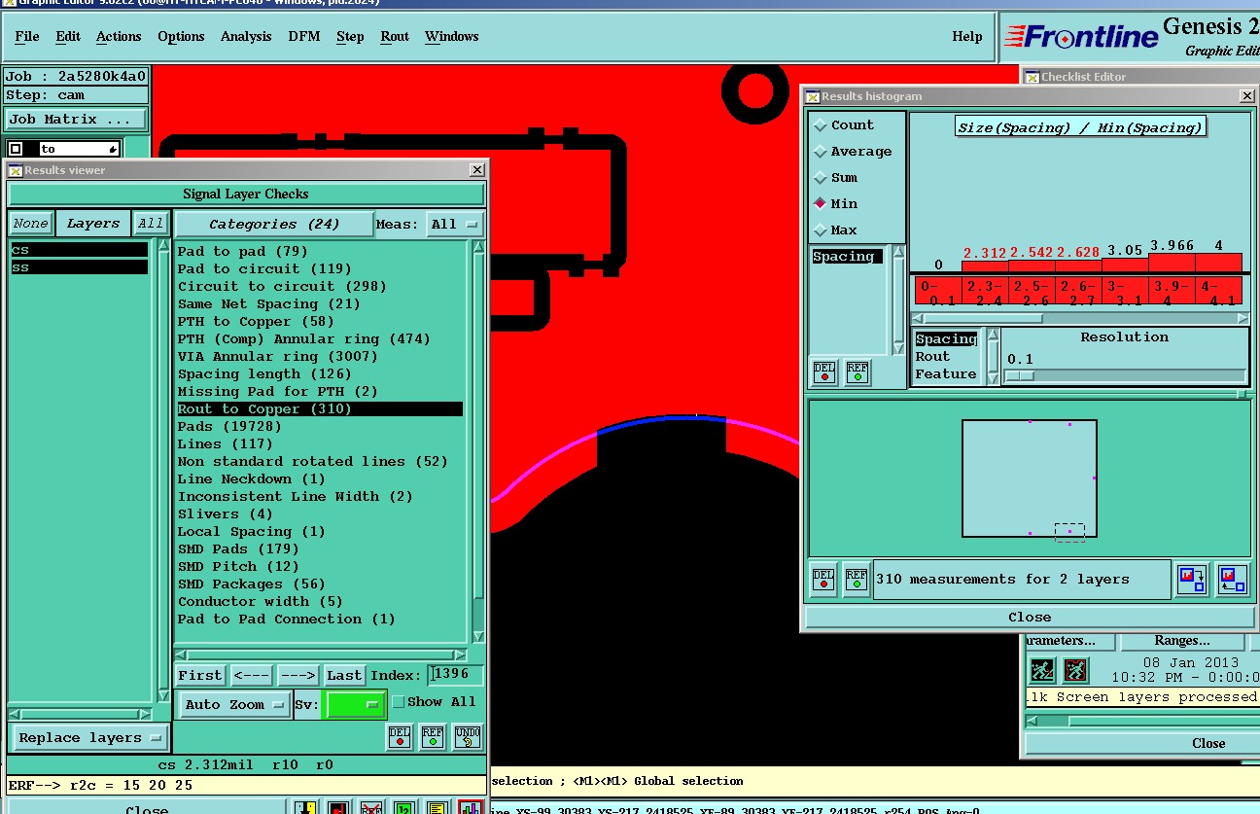The width and height of the screenshot is (1260, 814).
Task: Open the Help menu
Action: click(x=967, y=37)
